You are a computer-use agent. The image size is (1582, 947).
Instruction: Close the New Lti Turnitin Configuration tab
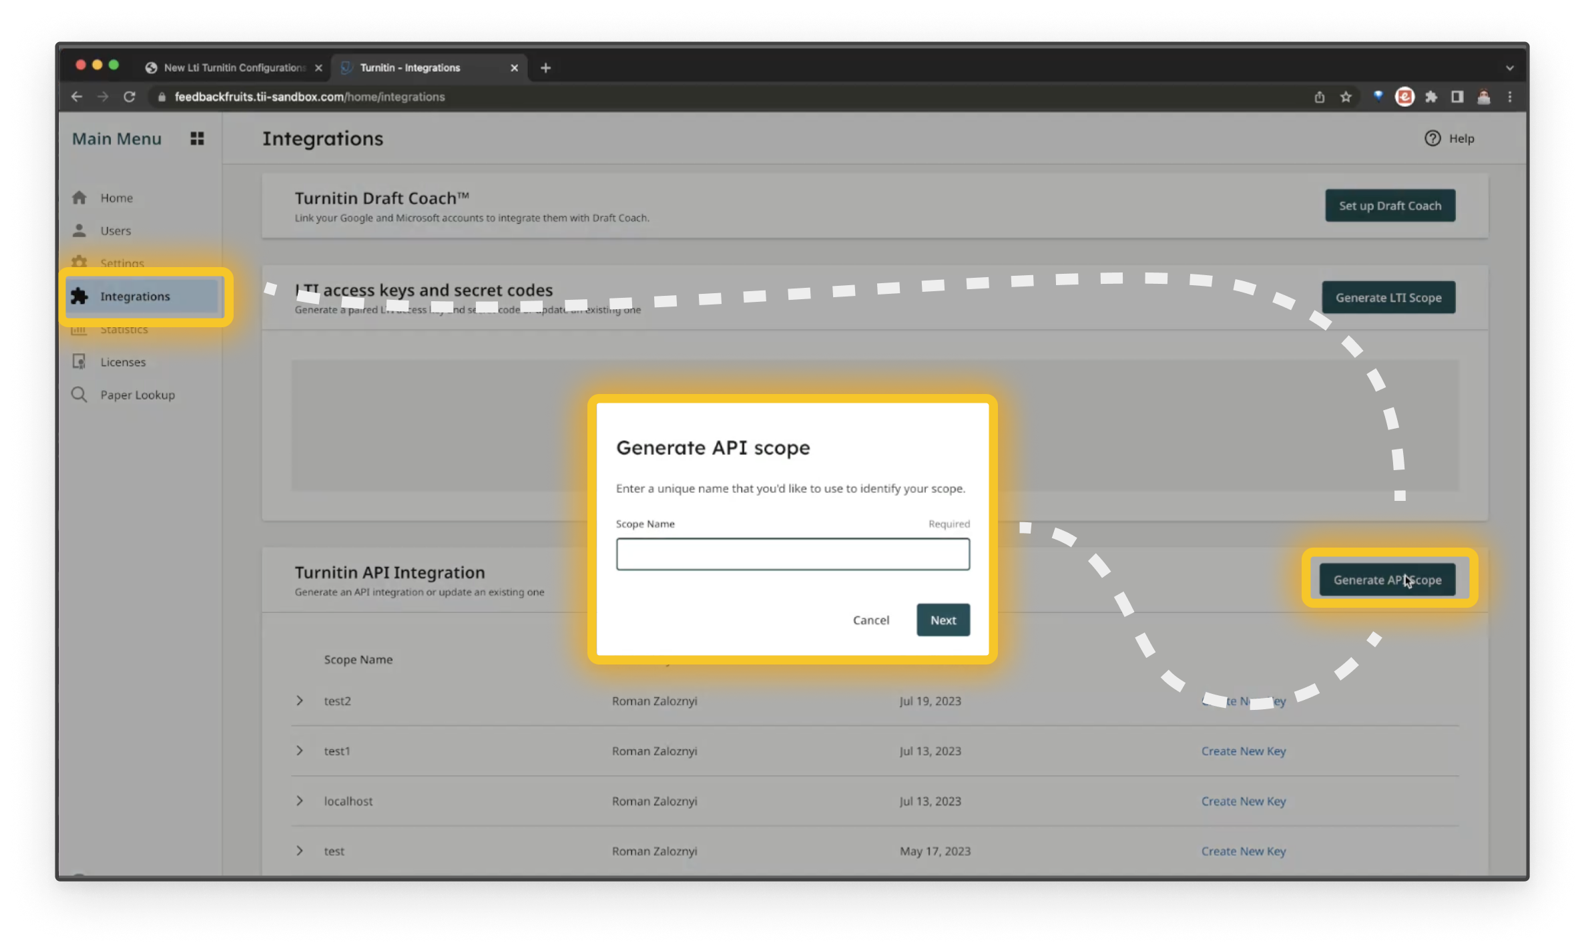point(318,67)
